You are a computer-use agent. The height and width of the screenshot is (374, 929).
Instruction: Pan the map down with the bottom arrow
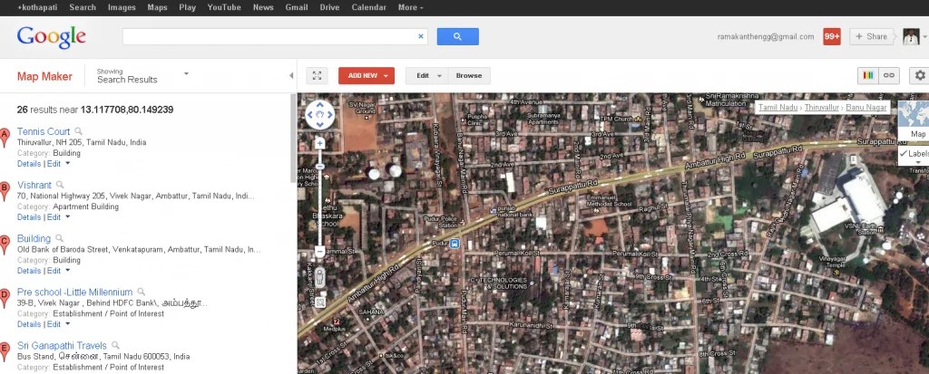320,125
